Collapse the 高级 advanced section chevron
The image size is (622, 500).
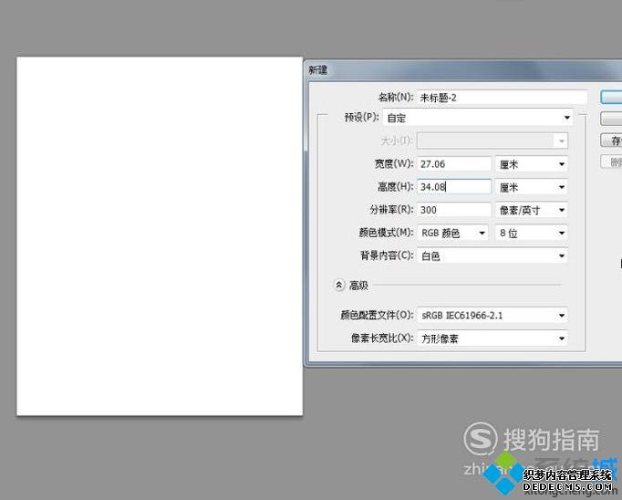339,285
